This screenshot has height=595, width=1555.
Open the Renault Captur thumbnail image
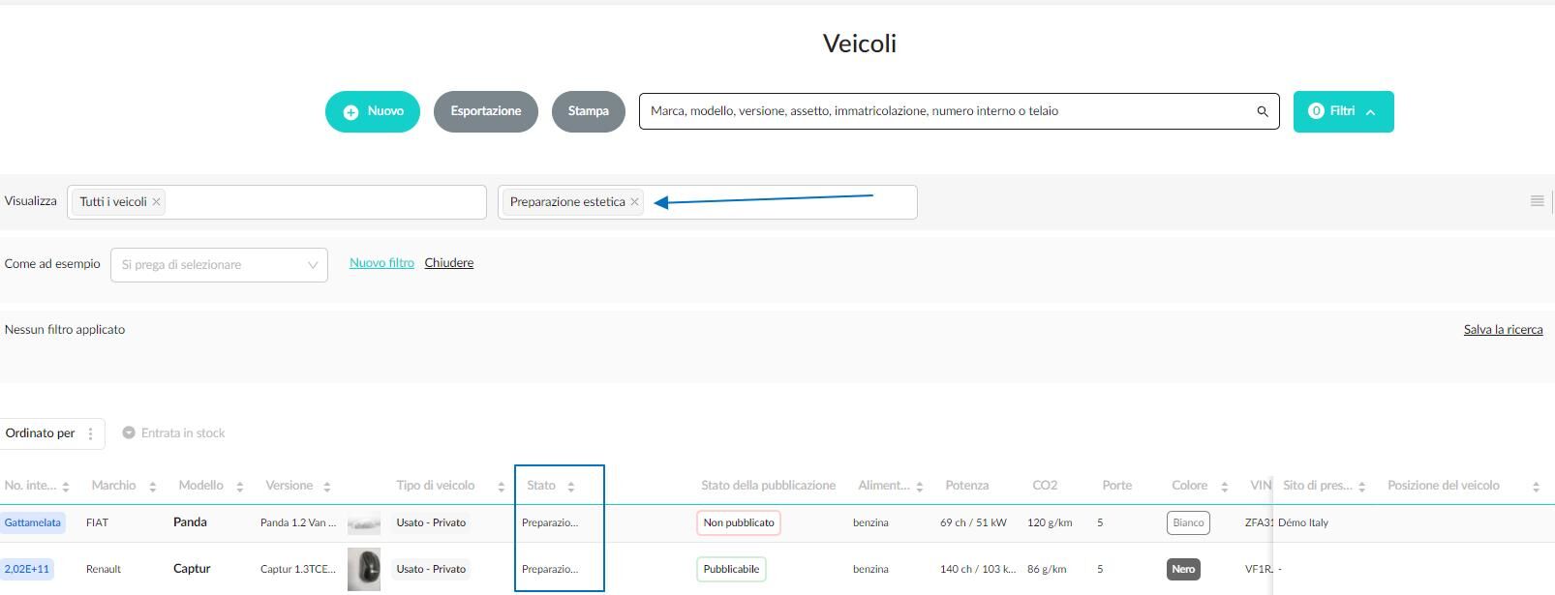tap(364, 569)
